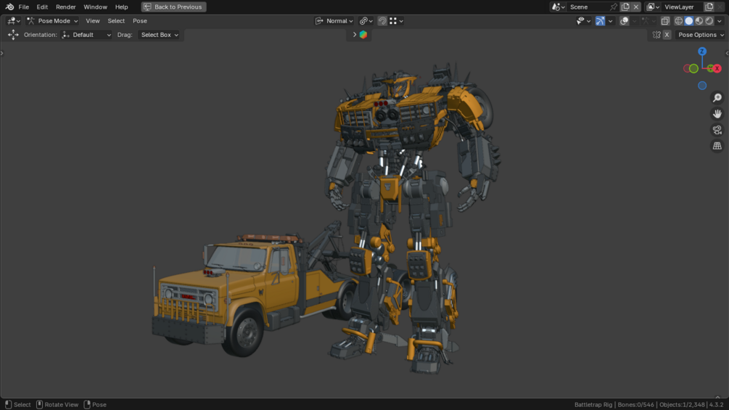Open the viewport Select menu
This screenshot has width=729, height=410.
coord(116,21)
